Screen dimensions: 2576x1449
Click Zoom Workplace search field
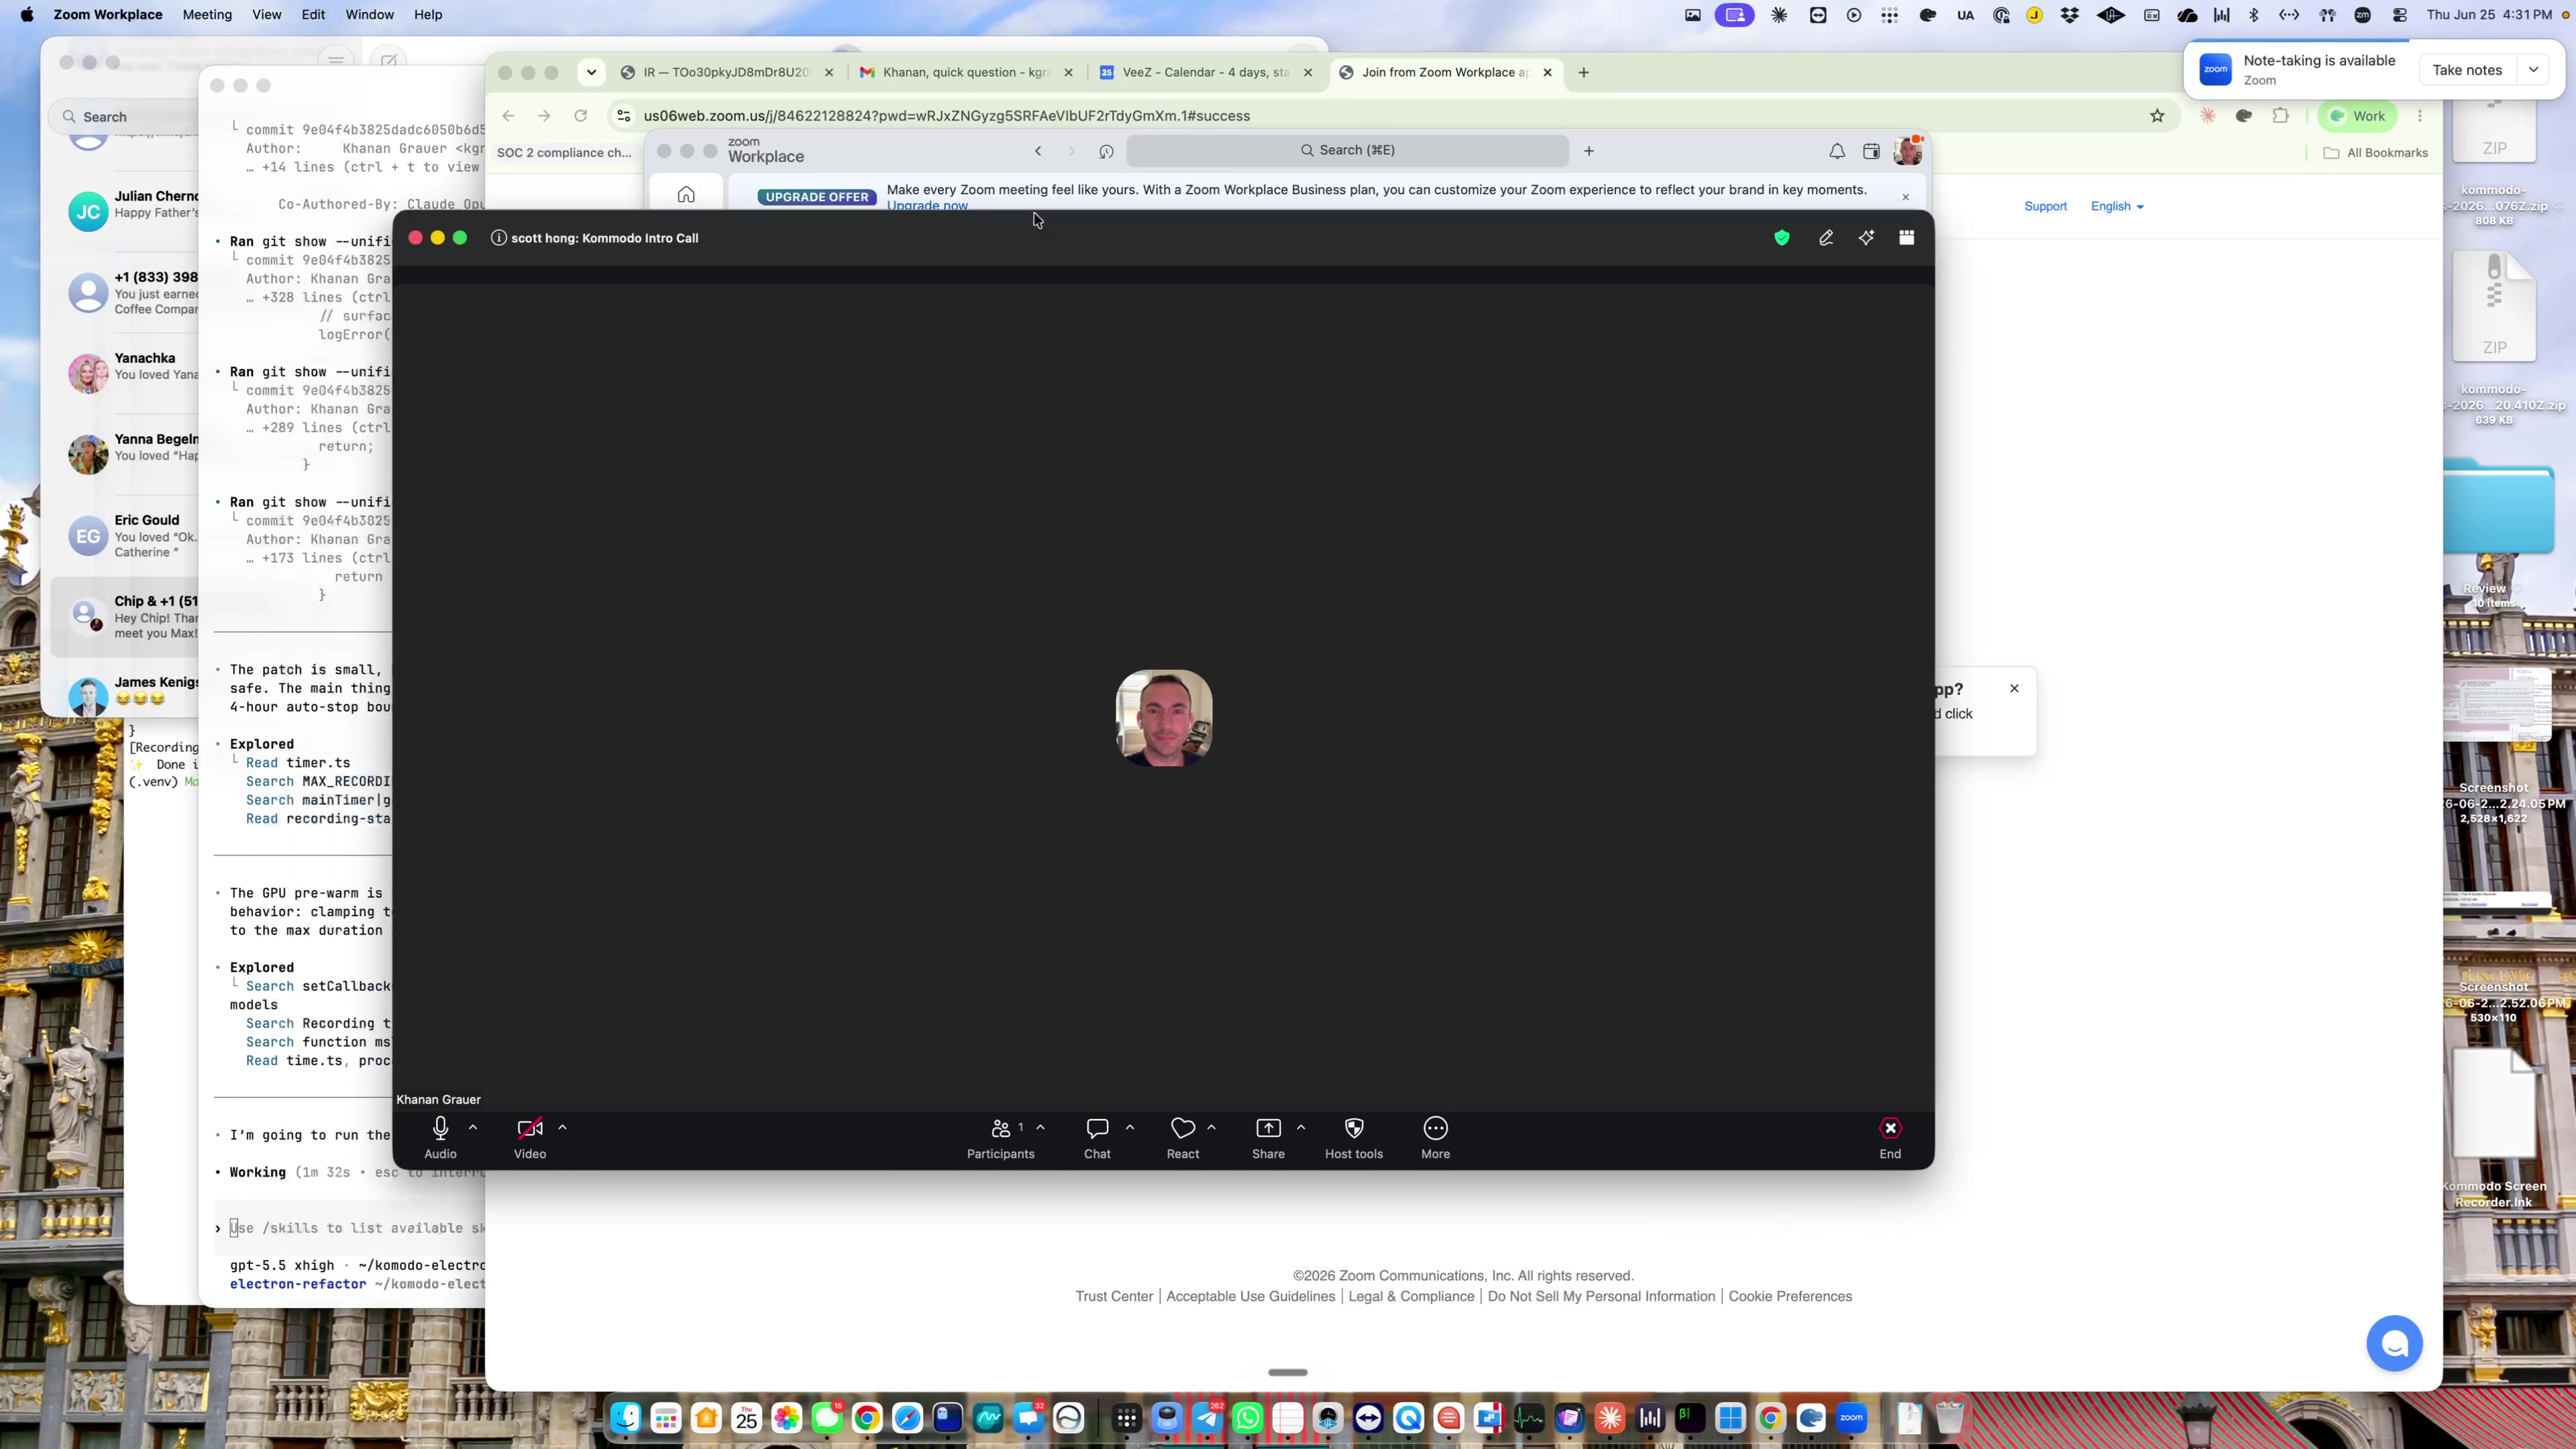click(1347, 150)
